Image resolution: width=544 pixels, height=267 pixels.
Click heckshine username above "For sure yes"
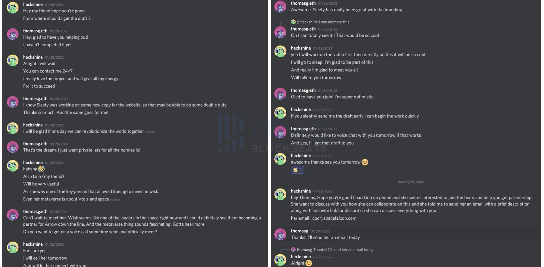33,244
